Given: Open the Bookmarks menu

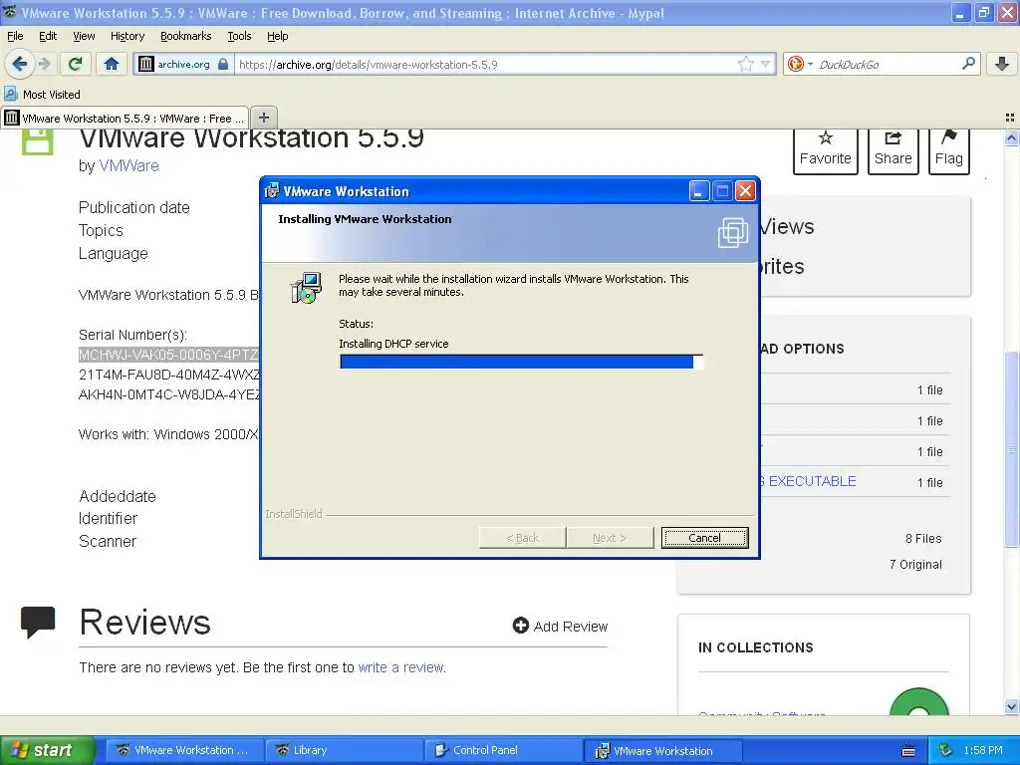Looking at the screenshot, I should tap(186, 36).
